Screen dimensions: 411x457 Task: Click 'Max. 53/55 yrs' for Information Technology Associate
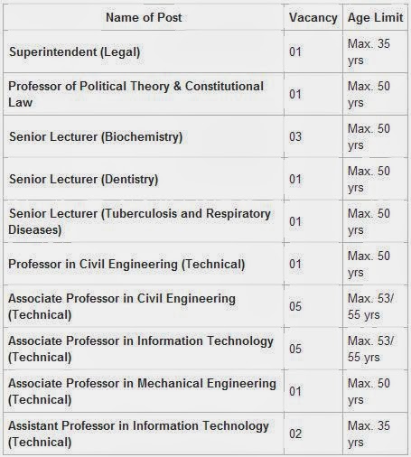370,349
